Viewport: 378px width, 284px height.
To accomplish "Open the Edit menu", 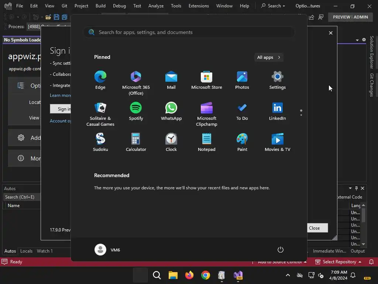I will [34, 6].
